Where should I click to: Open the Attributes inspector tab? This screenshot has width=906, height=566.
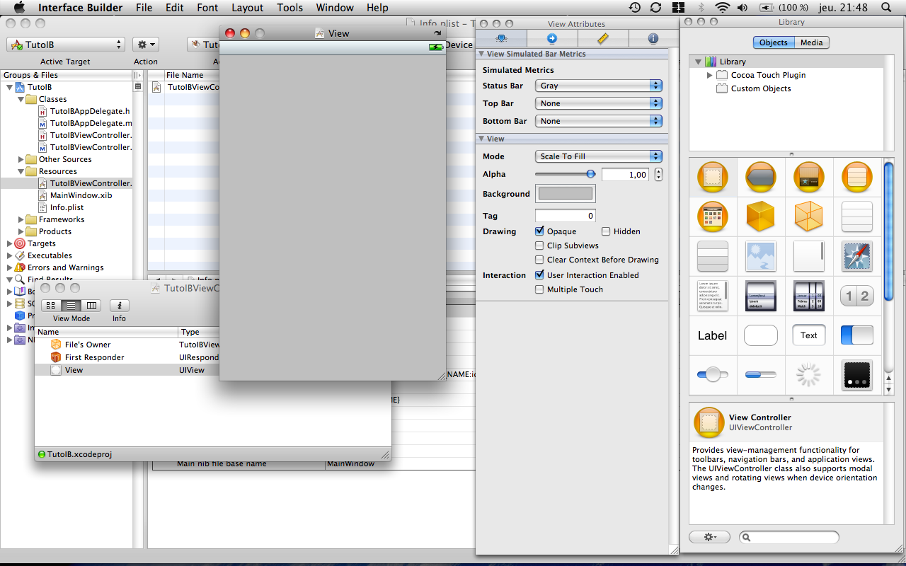pos(502,38)
